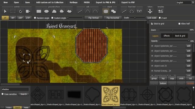195x109 pixels.
Task: Open the Folders tab at the bottom
Action: click(9, 108)
